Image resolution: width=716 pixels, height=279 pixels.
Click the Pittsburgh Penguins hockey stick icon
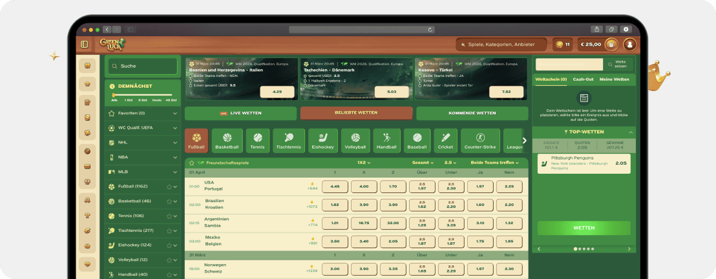[x=544, y=163]
